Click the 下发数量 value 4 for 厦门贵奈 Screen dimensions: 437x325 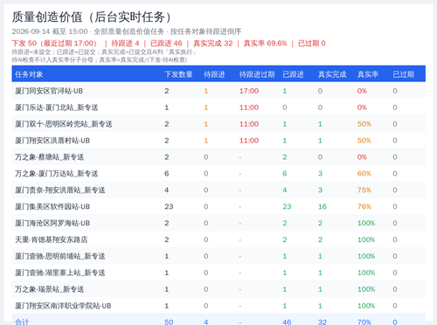167,190
